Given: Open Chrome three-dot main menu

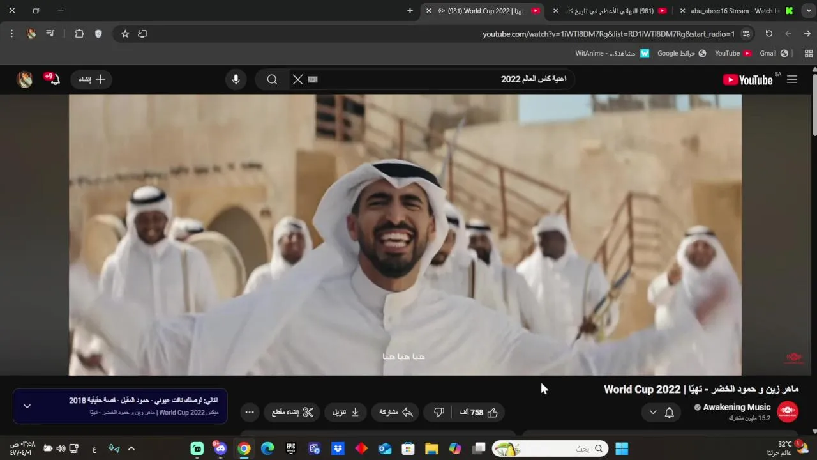Looking at the screenshot, I should coord(11,34).
